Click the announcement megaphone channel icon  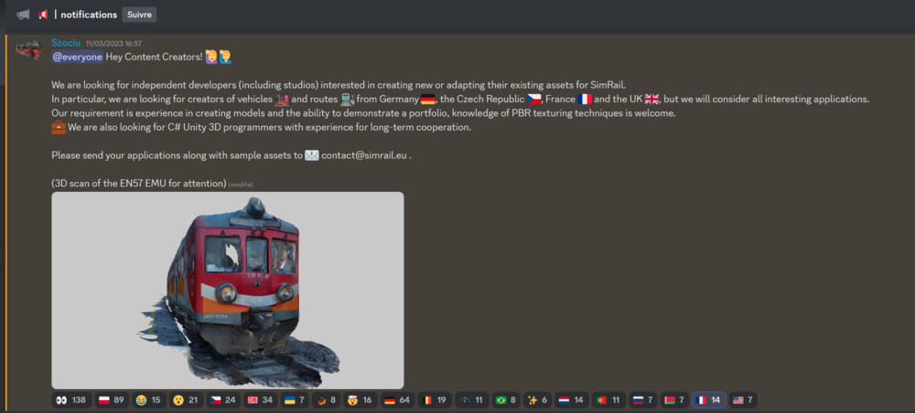[x=23, y=15]
